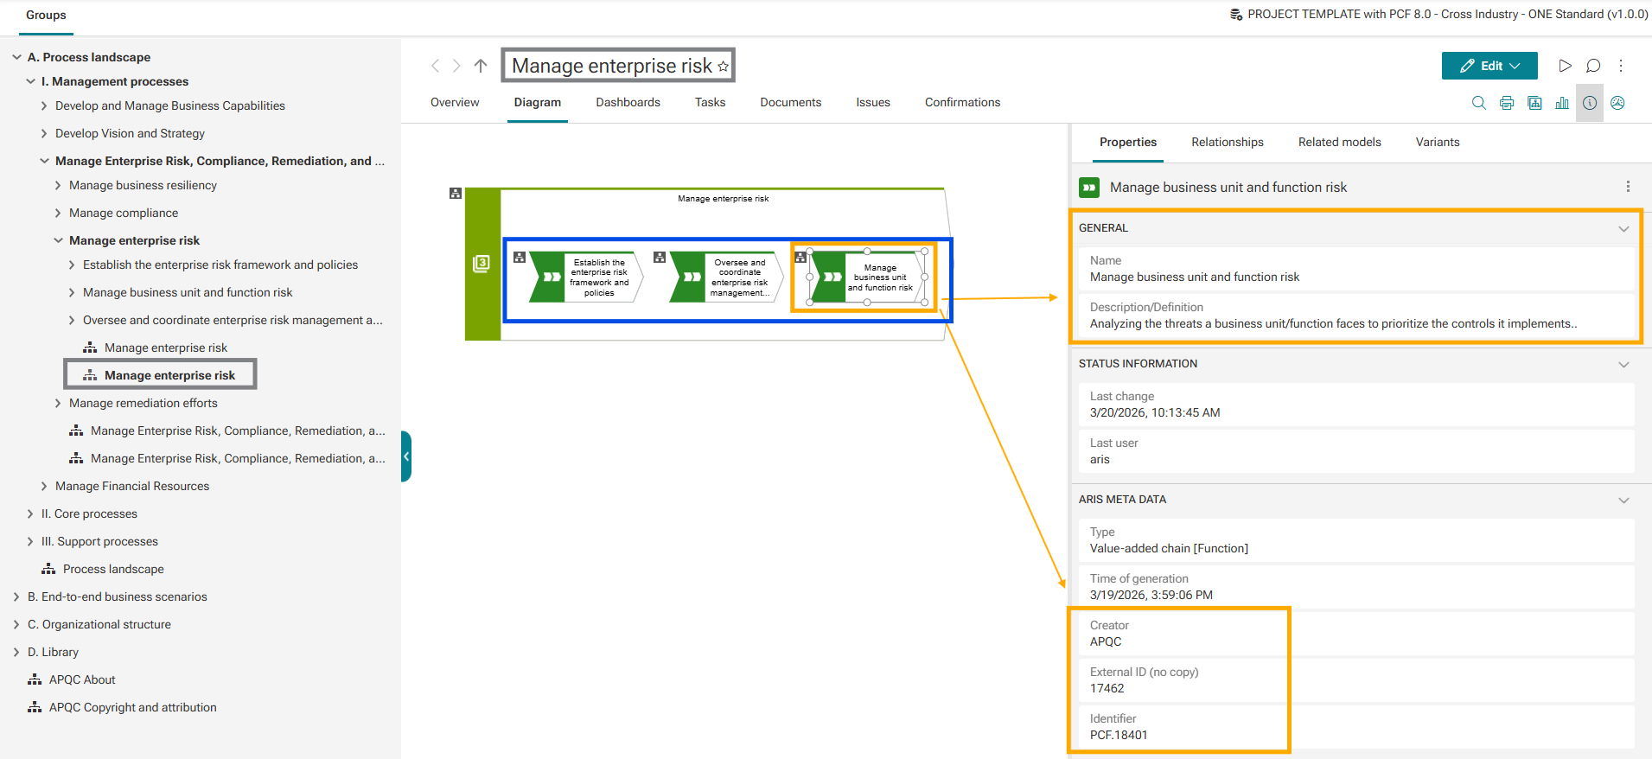Open APQC Copyright and attribution model
The height and width of the screenshot is (759, 1652).
coord(132,707)
